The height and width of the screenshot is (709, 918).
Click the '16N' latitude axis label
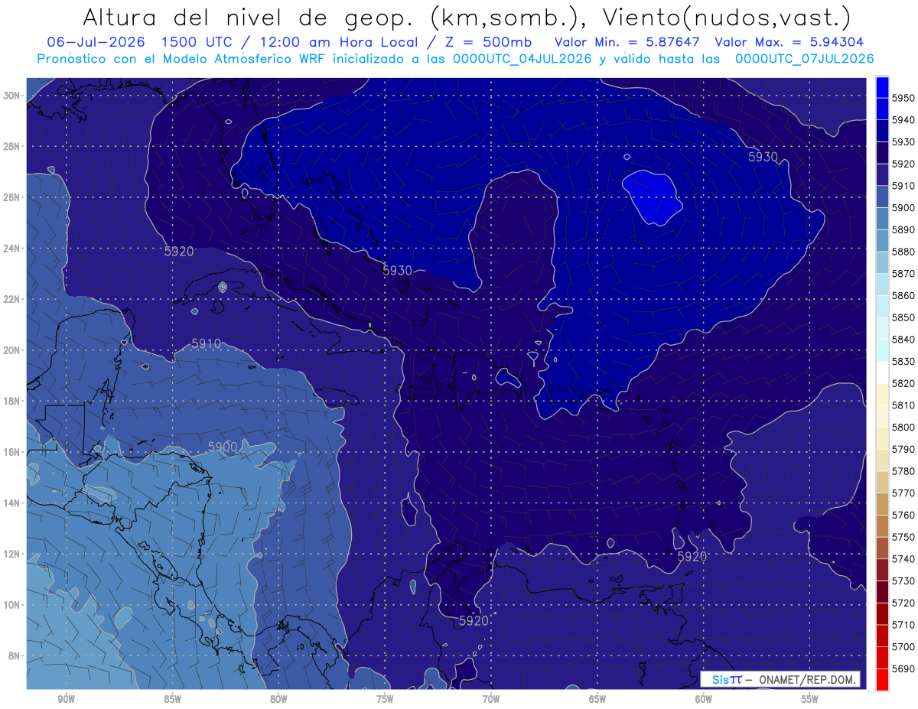(x=12, y=452)
